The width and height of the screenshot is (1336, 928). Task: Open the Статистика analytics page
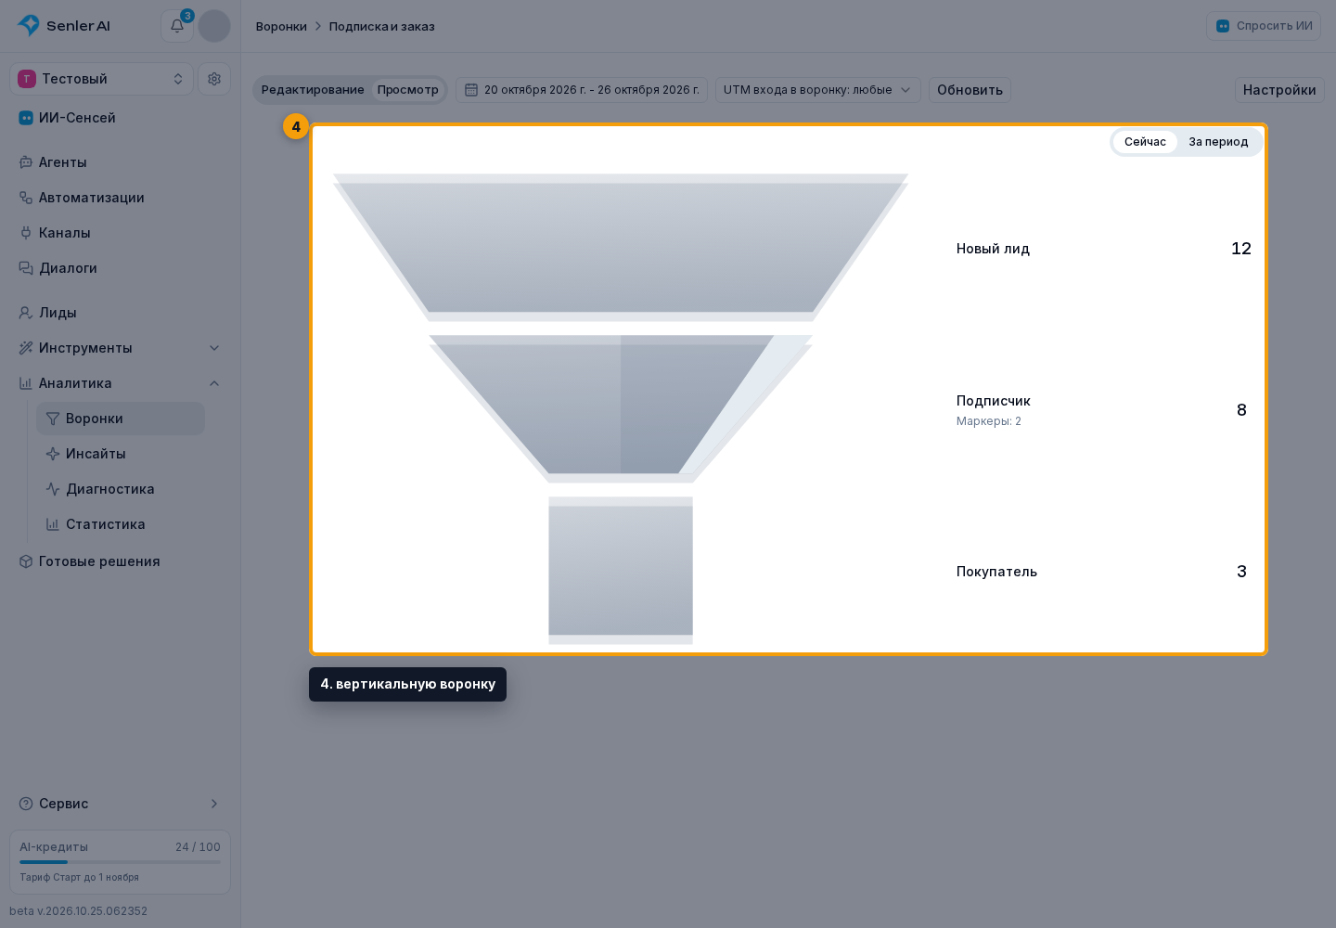click(121, 524)
